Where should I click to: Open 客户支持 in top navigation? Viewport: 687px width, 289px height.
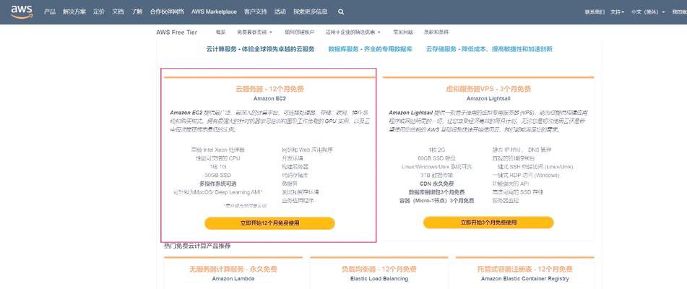[x=256, y=12]
